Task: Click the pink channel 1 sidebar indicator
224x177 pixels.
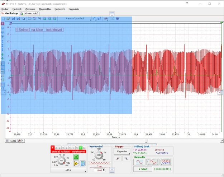Action: [3, 23]
